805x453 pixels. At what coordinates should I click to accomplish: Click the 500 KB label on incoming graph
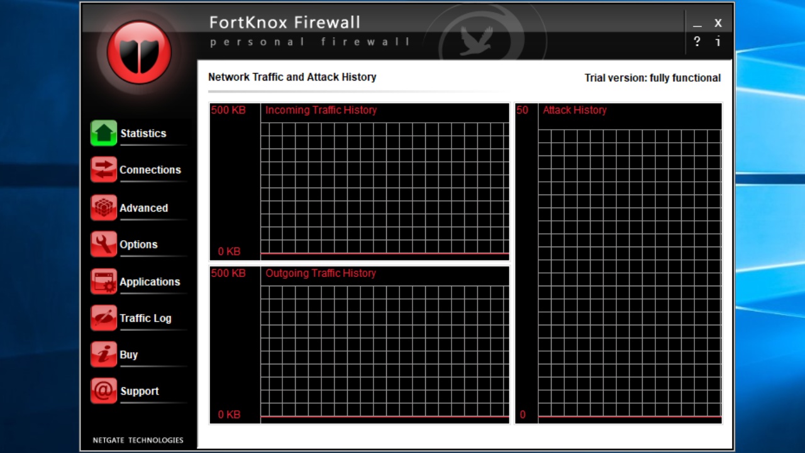coord(228,110)
